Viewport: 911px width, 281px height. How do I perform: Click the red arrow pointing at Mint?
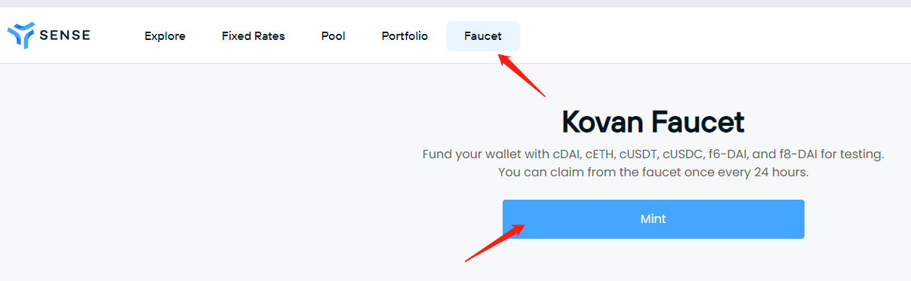point(494,242)
